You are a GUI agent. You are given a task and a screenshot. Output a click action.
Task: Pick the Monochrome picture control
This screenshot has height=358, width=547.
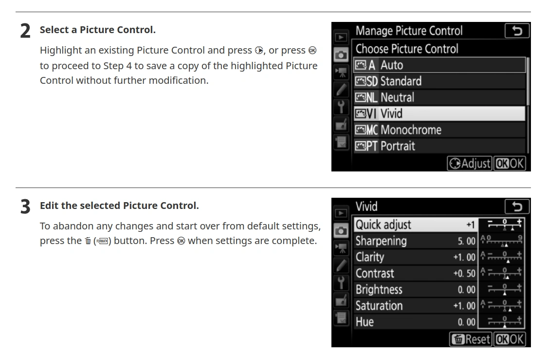(x=439, y=130)
